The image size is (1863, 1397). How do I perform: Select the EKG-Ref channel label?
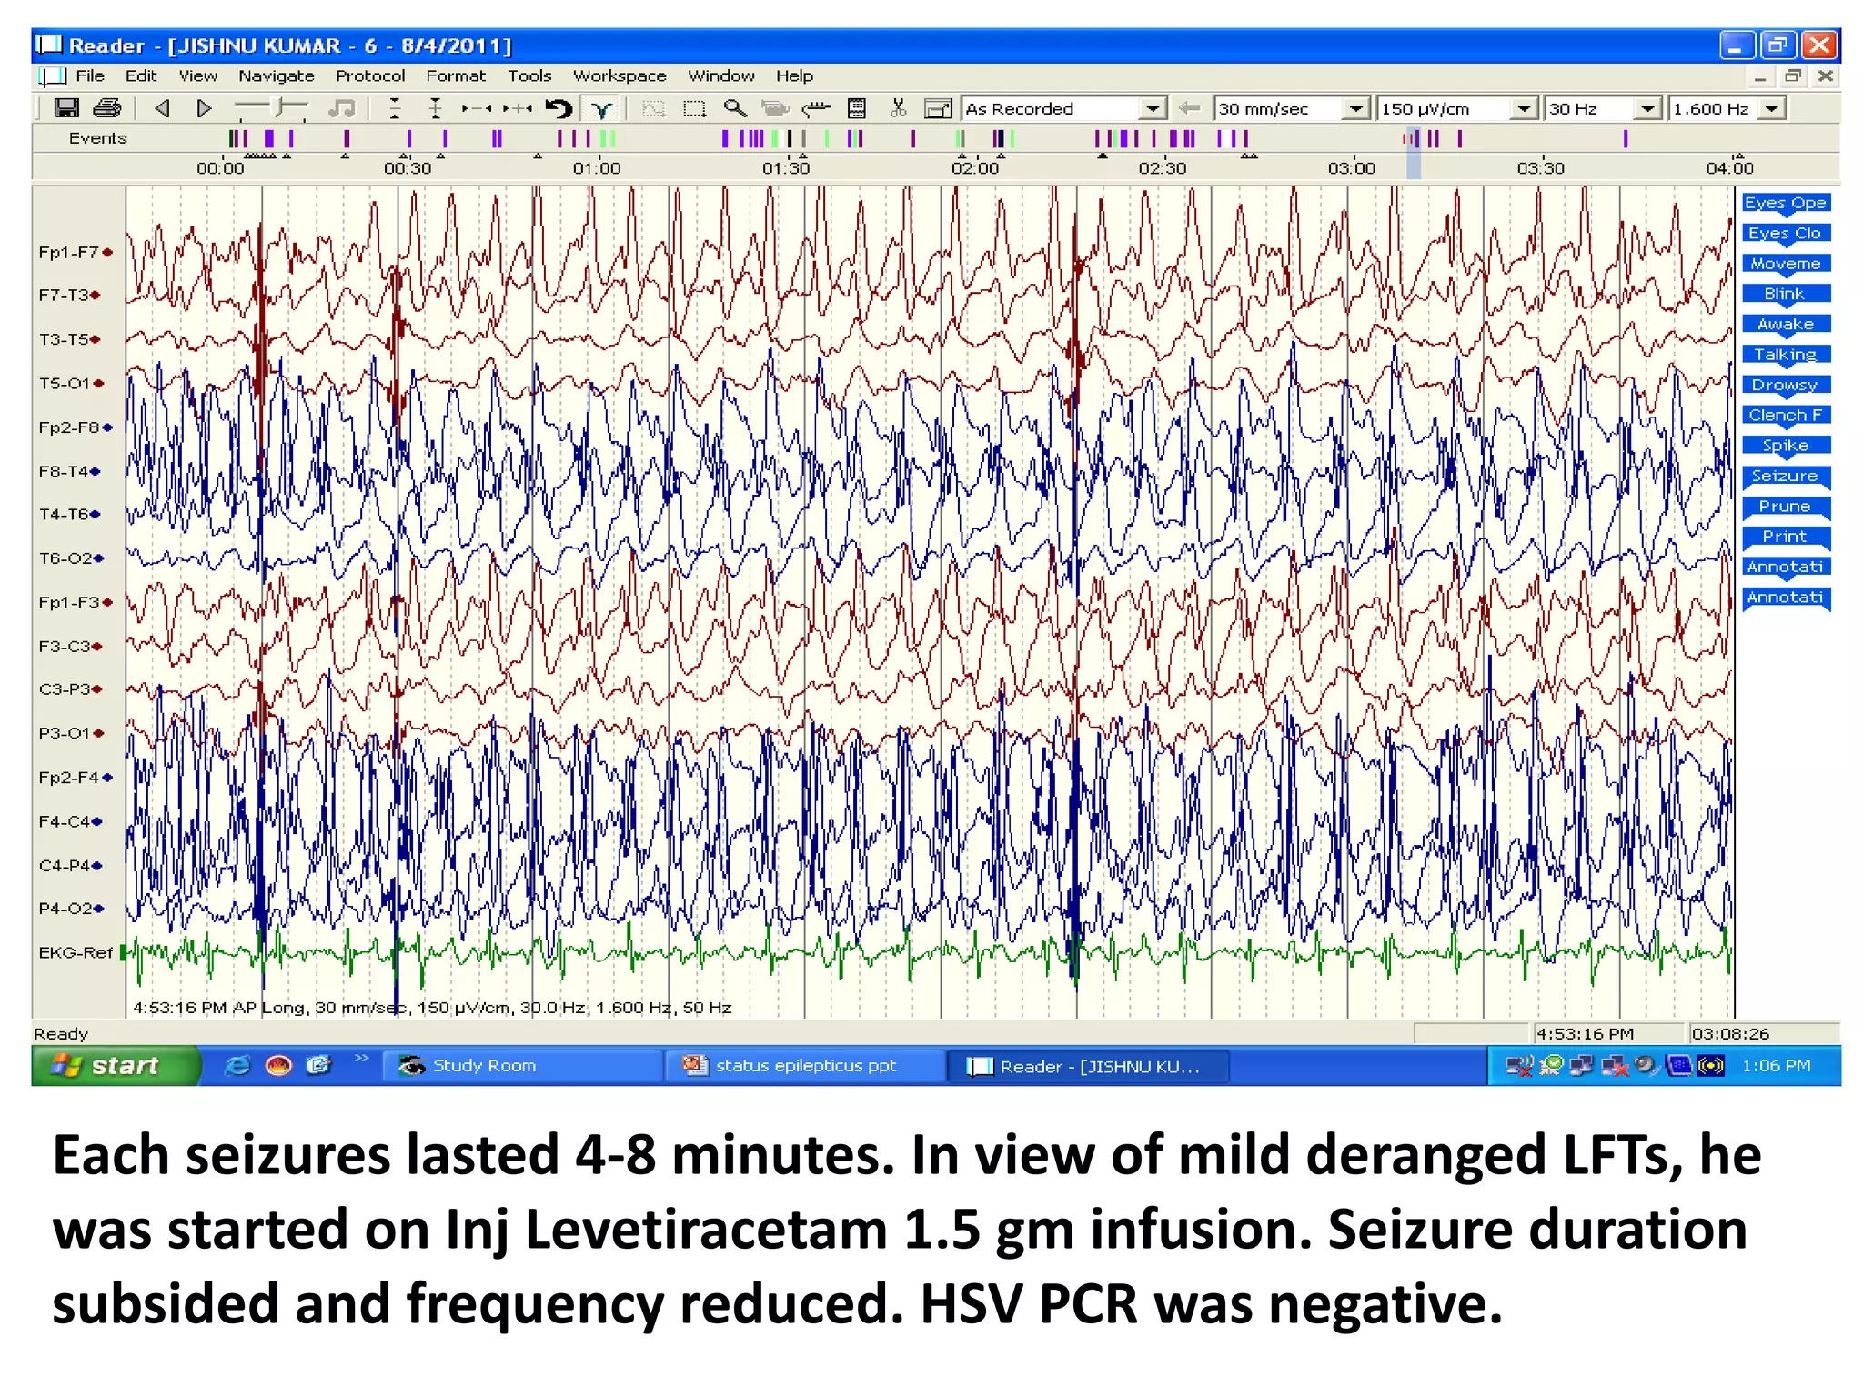76,952
